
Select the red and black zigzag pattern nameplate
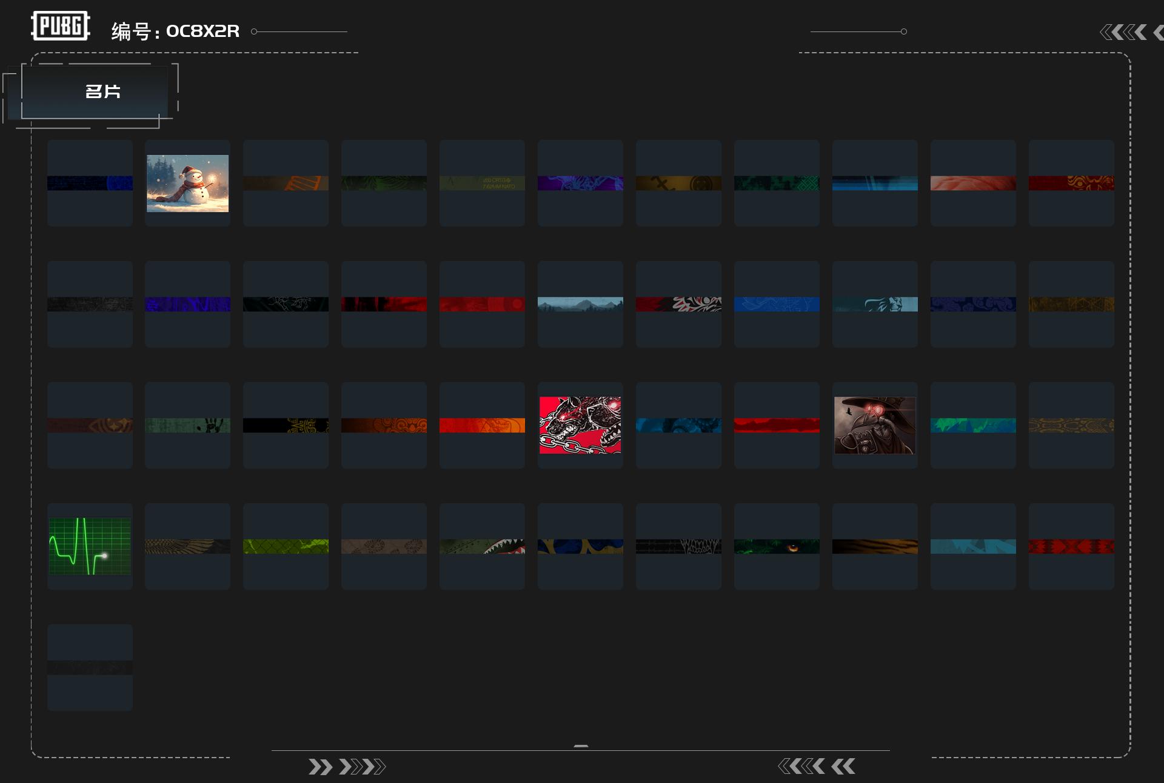click(1071, 546)
